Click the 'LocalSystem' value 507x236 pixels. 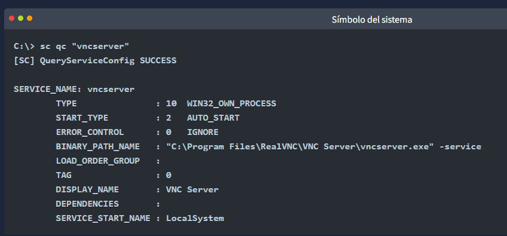(195, 219)
